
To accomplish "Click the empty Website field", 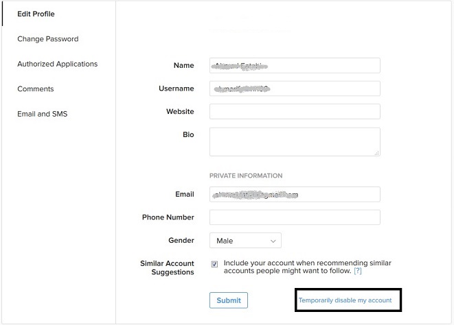I will (x=295, y=112).
